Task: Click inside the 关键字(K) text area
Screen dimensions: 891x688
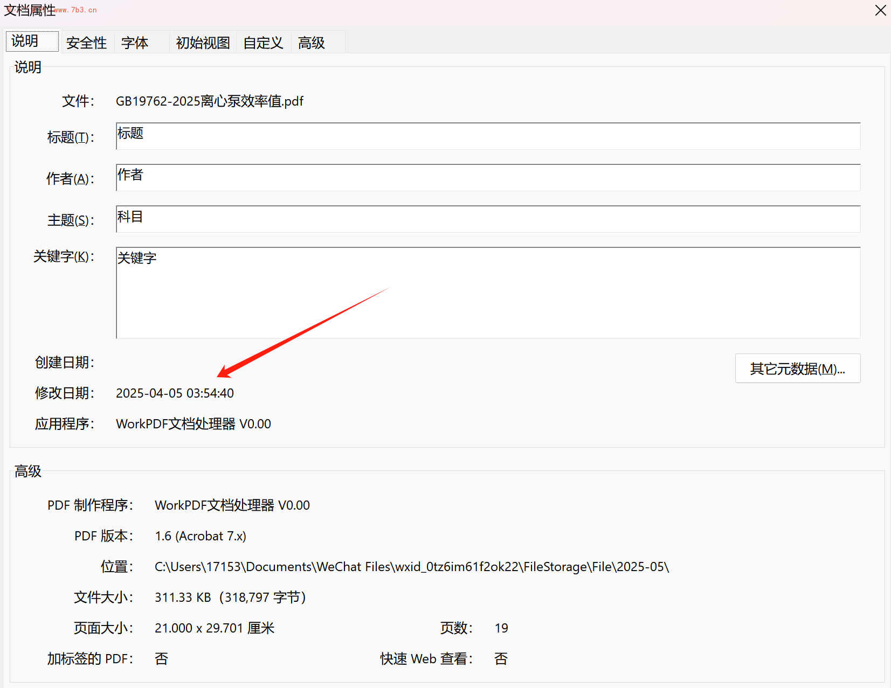Action: click(x=488, y=293)
